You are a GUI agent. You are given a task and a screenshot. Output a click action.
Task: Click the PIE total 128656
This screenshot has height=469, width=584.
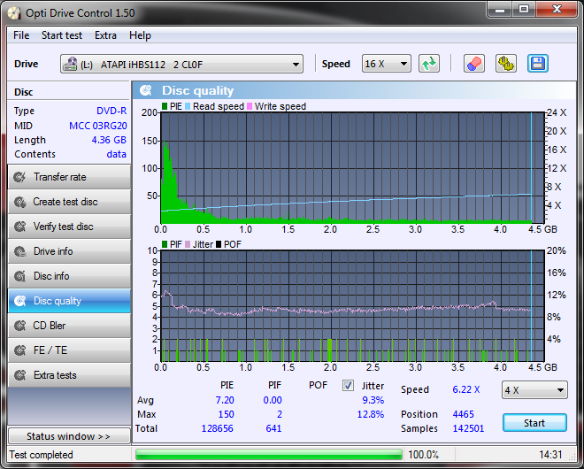pos(218,428)
